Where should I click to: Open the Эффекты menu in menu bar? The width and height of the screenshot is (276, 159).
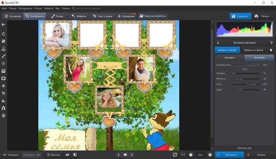tap(48, 8)
